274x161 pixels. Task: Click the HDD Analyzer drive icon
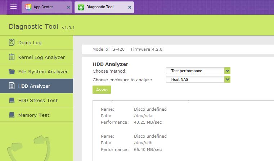click(x=12, y=86)
